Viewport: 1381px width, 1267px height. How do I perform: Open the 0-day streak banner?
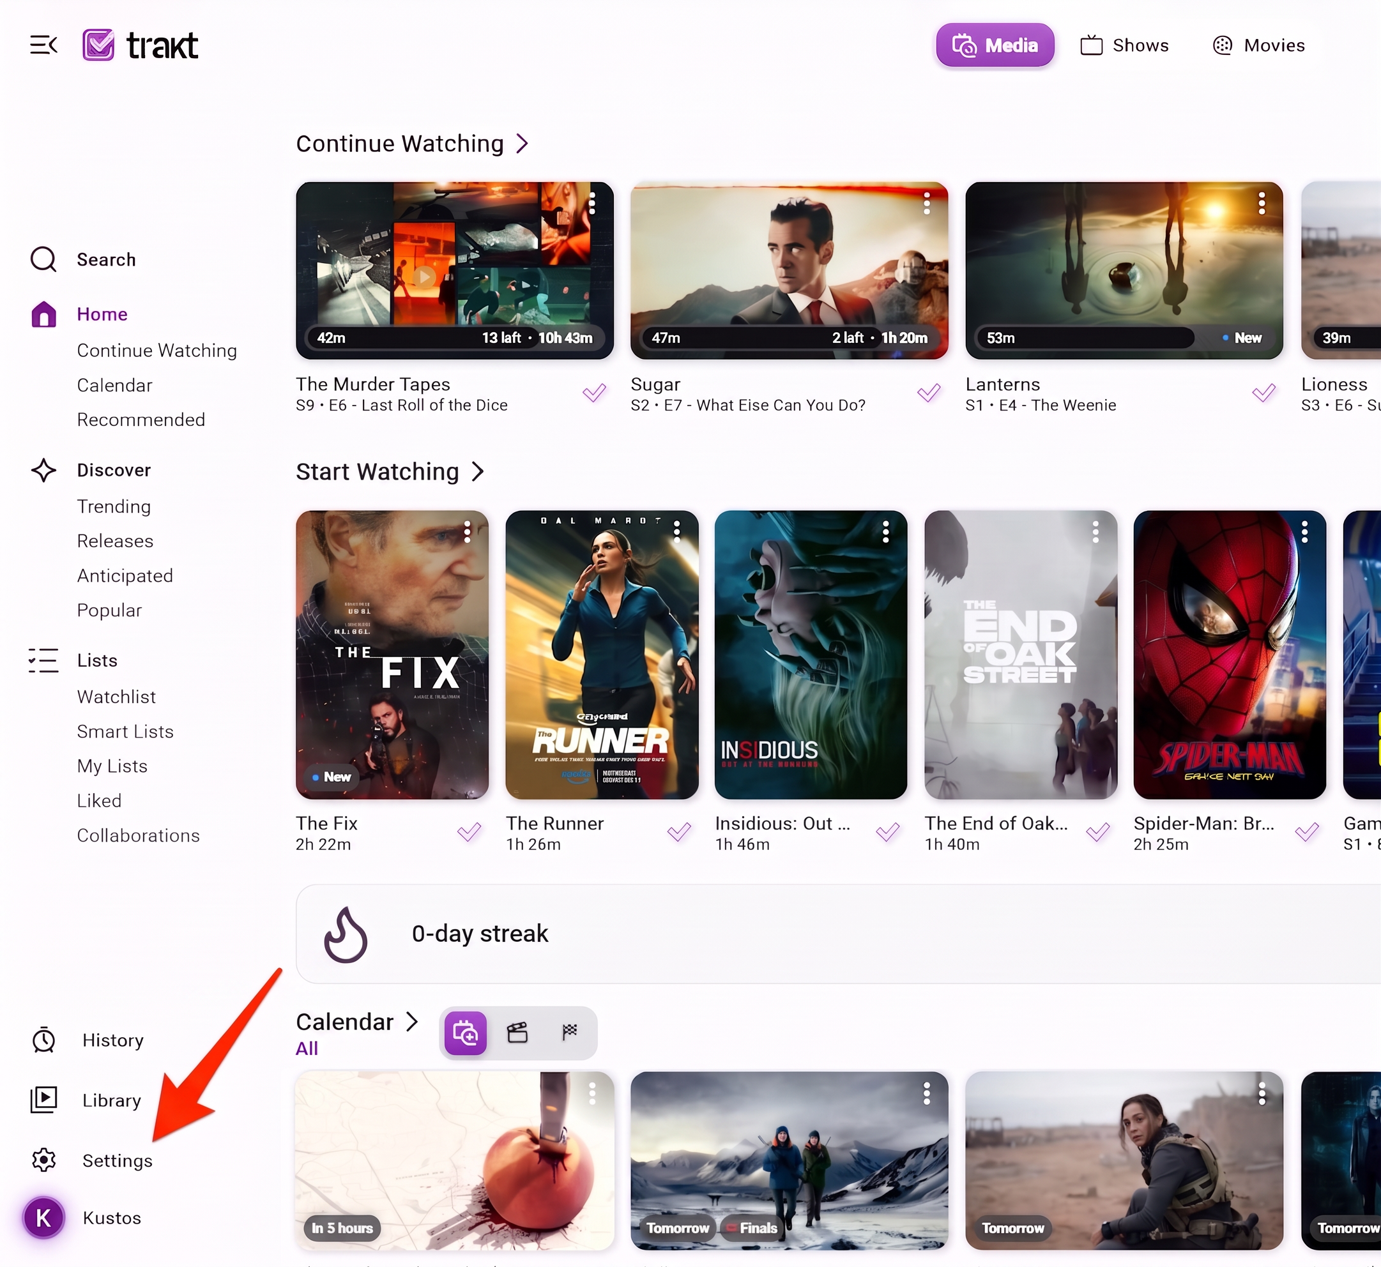[x=838, y=934]
